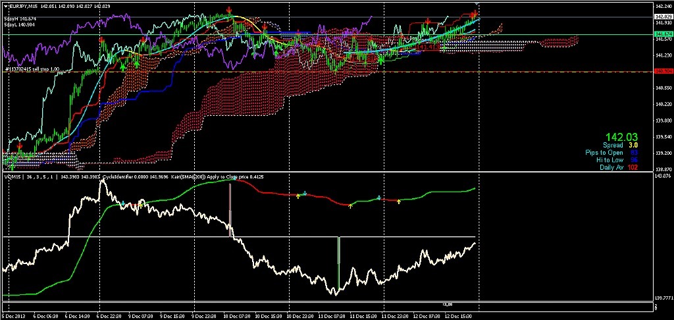Click the large green 142.03 price readout
This screenshot has height=320, width=674.
621,137
